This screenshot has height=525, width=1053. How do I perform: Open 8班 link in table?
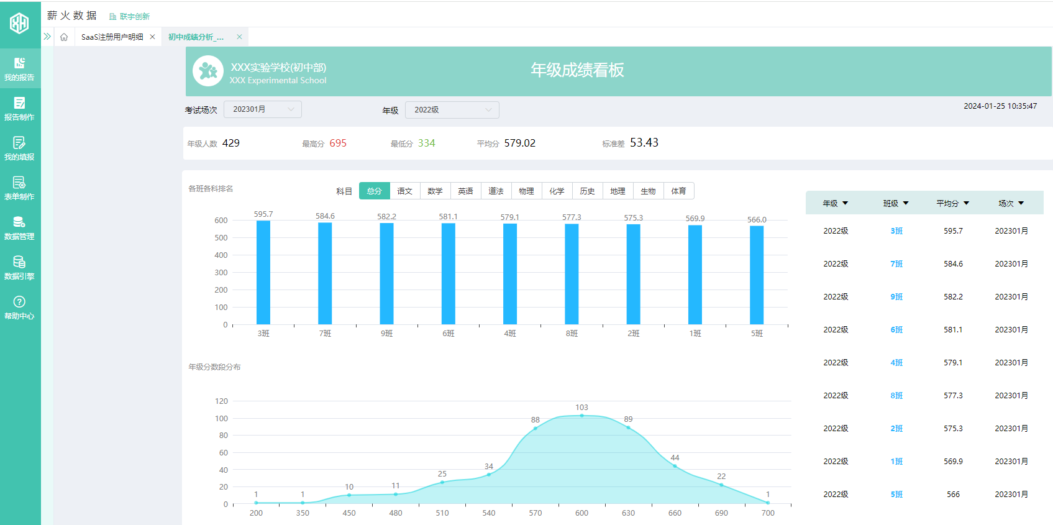click(896, 396)
